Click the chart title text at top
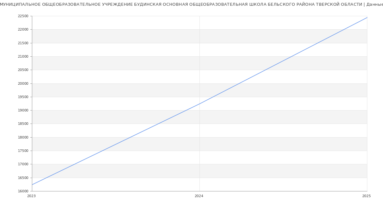The height and width of the screenshot is (207, 383). click(191, 4)
